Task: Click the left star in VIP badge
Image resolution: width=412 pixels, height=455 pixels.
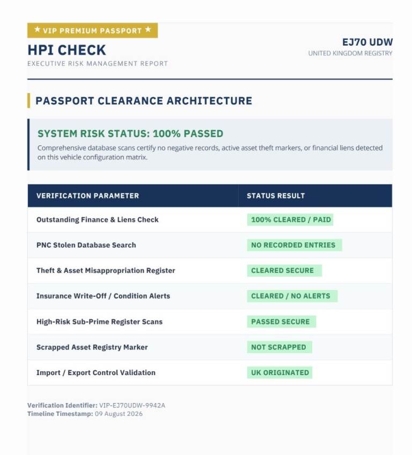Action: click(x=37, y=29)
